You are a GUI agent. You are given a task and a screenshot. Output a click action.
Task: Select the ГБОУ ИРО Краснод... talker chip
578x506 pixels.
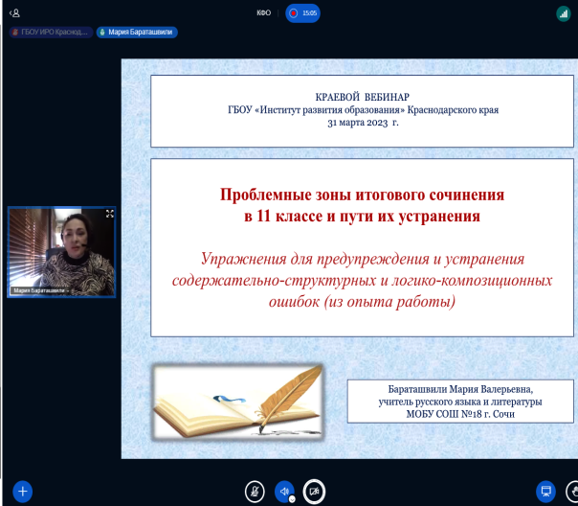pyautogui.click(x=50, y=32)
